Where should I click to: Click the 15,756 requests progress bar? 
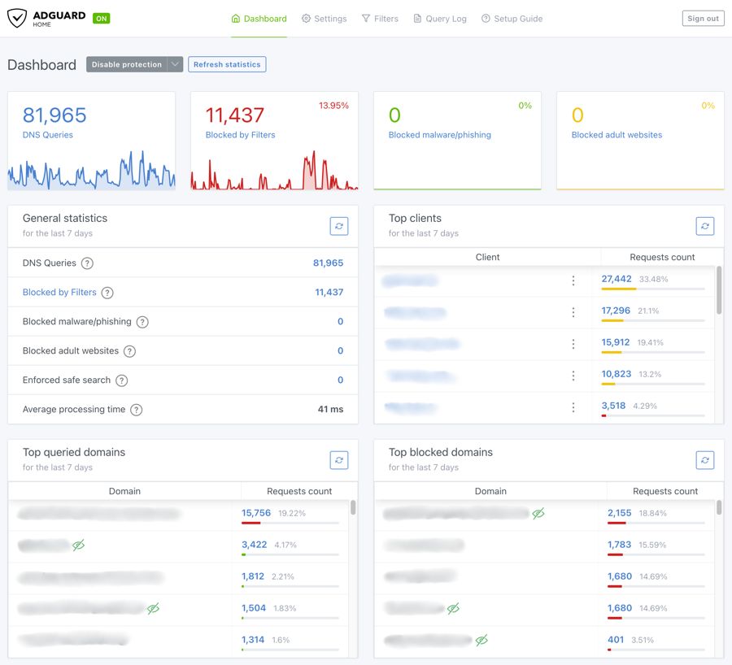click(290, 523)
